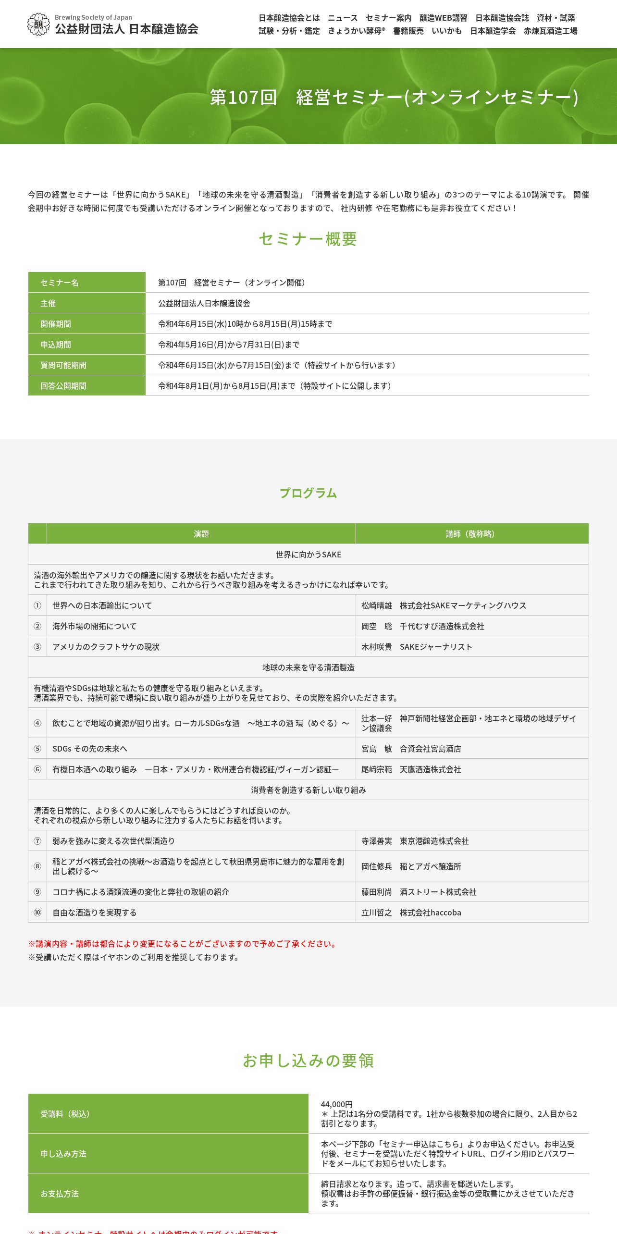Click lecture title 世界への日本酒輸出について
The height and width of the screenshot is (1234, 617).
point(102,605)
